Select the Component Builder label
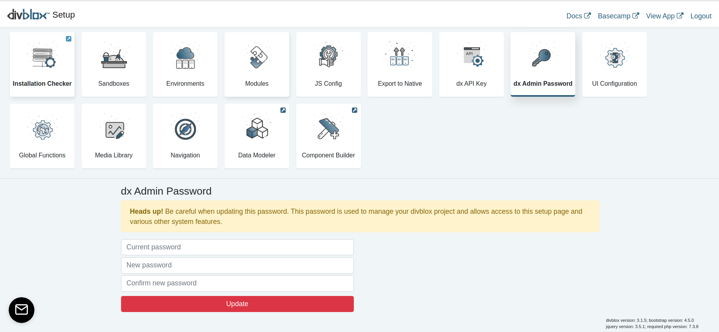 pyautogui.click(x=328, y=155)
